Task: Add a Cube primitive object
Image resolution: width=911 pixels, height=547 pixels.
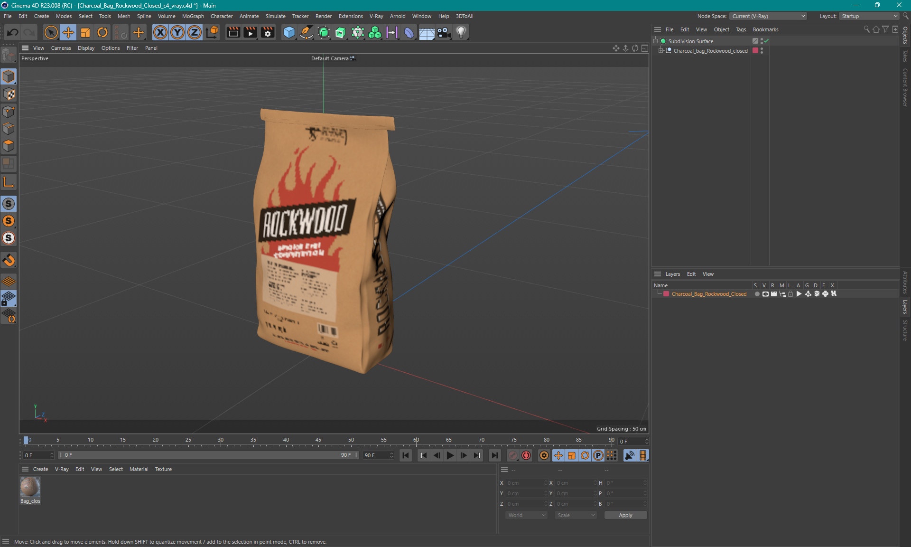Action: pyautogui.click(x=289, y=32)
